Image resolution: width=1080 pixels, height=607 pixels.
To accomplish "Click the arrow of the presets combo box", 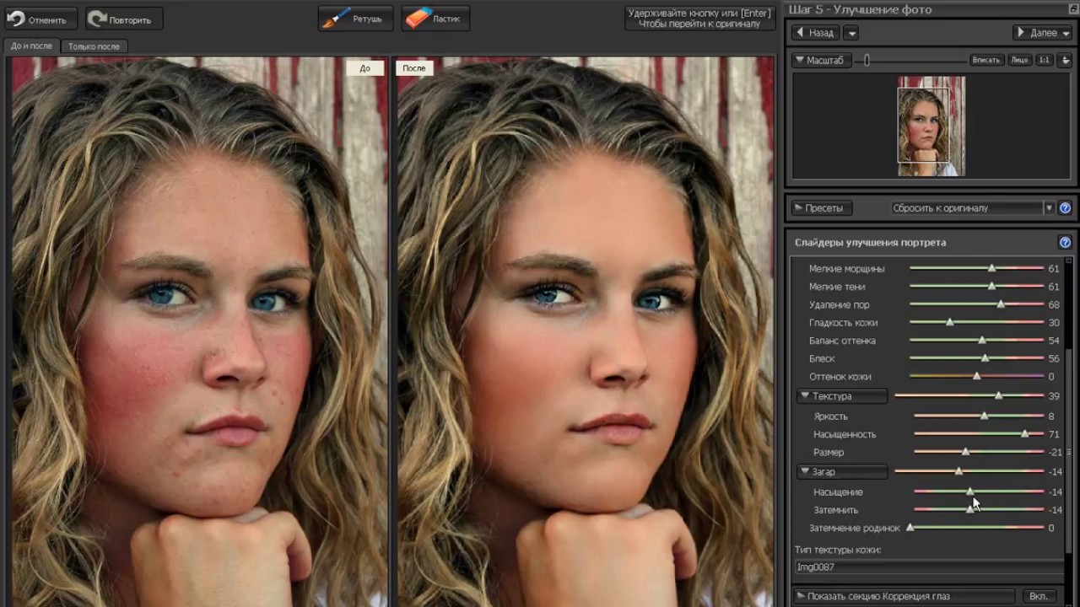I will point(1050,207).
